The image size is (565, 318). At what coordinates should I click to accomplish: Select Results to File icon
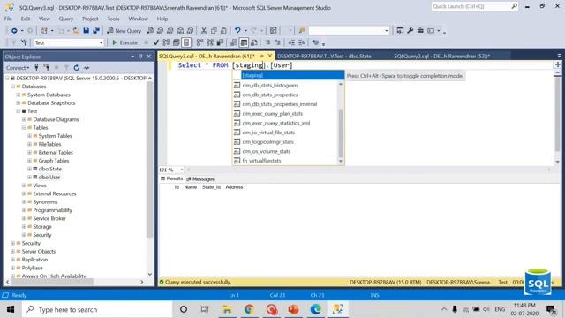point(254,42)
